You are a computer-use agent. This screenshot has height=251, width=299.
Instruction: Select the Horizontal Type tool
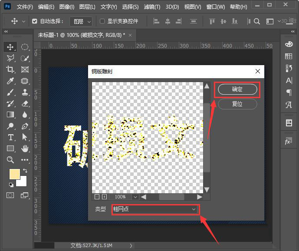point(11,137)
